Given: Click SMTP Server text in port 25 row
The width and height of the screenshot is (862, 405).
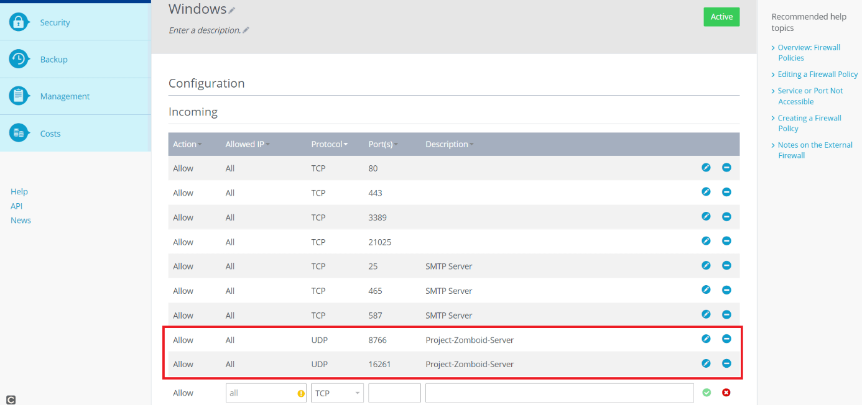Looking at the screenshot, I should (x=448, y=266).
